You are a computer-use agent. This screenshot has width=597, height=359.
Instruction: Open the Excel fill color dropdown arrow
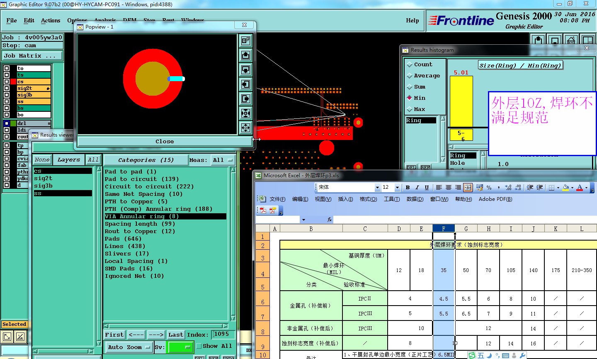(x=573, y=188)
